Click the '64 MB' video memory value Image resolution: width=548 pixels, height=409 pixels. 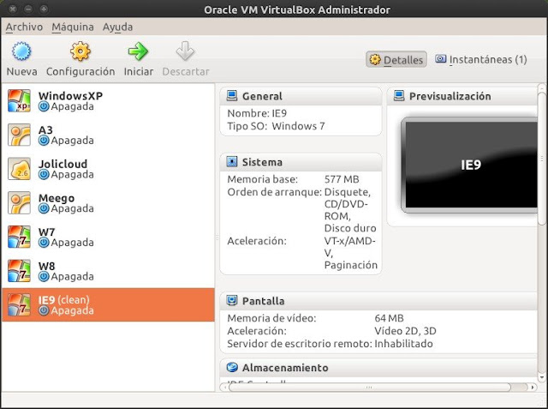coord(389,318)
